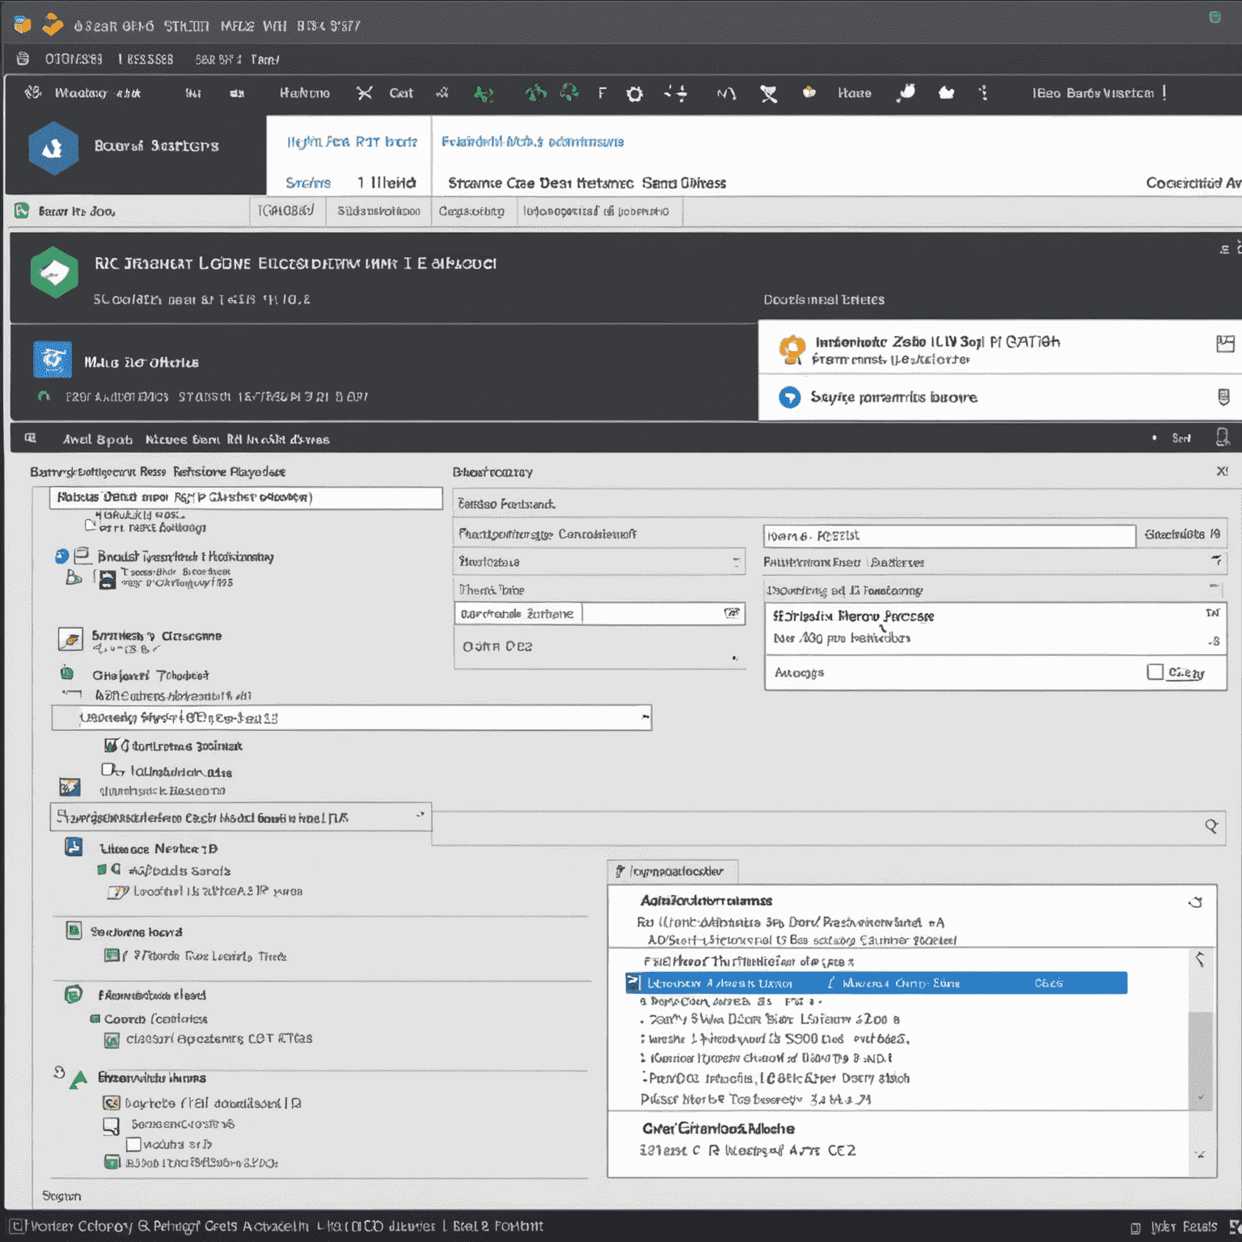This screenshot has width=1242, height=1242.
Task: Switch to the 'Sûdsusbroiisoo' tab
Action: pyautogui.click(x=378, y=211)
